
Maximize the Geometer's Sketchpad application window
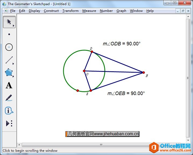pyautogui.click(x=174, y=3)
